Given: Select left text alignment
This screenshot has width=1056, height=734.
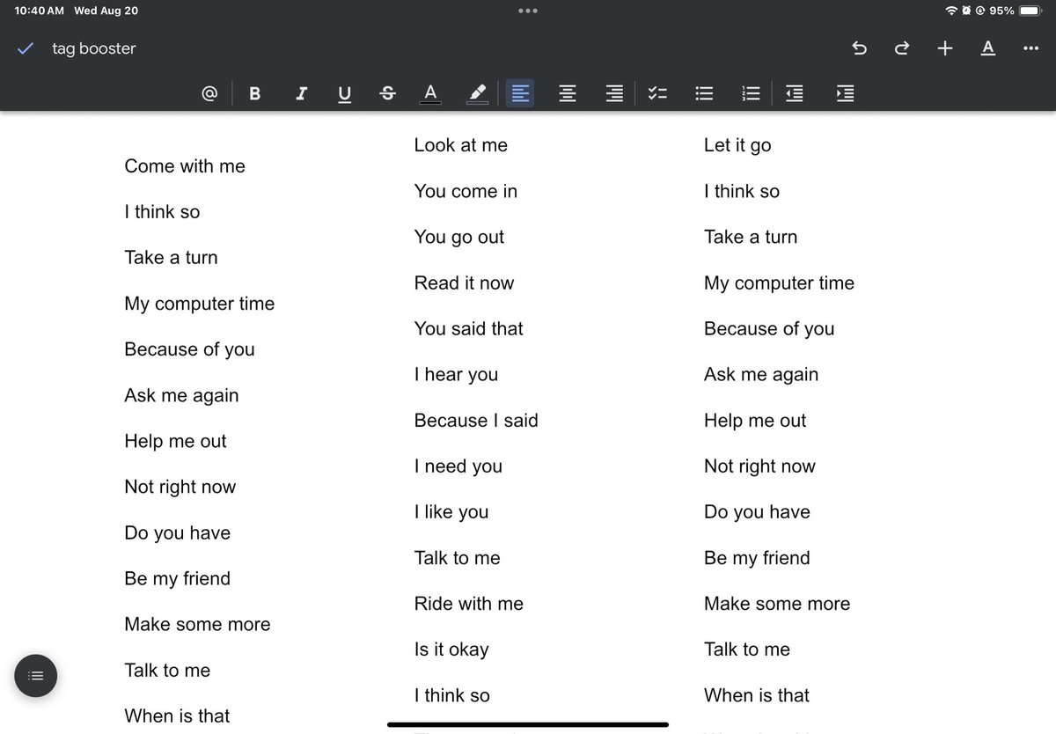Looking at the screenshot, I should click(520, 93).
